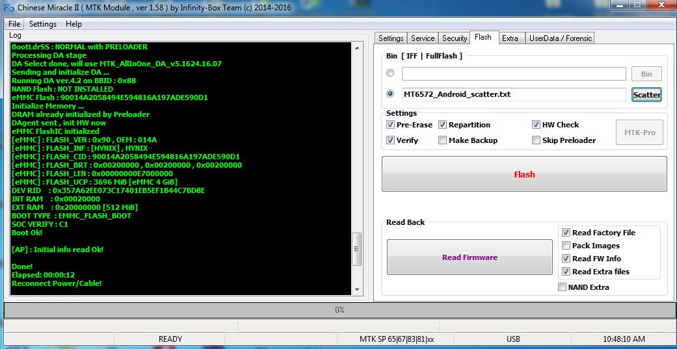Click the MT6572_Android_scatter.txt path field
677x349 pixels.
coord(513,94)
